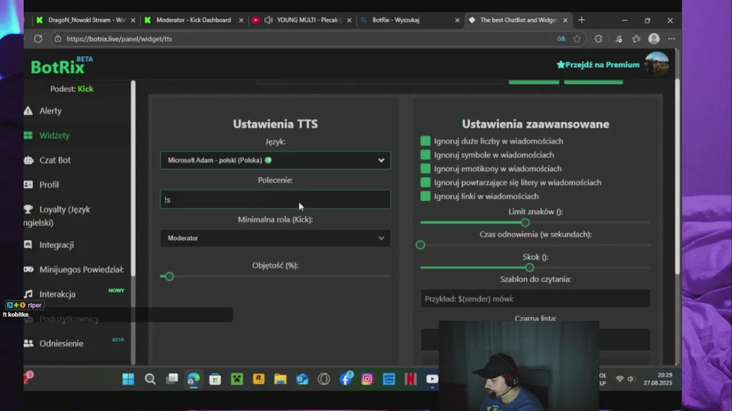Open the Profil menu item
This screenshot has height=411, width=732.
[49, 184]
